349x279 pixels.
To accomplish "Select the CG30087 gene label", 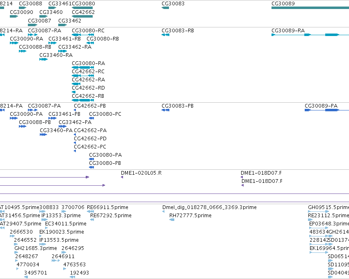I will (x=39, y=20).
